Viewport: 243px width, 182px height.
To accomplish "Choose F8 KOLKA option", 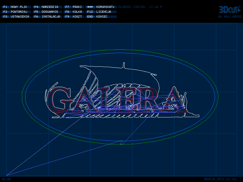I will [74, 12].
